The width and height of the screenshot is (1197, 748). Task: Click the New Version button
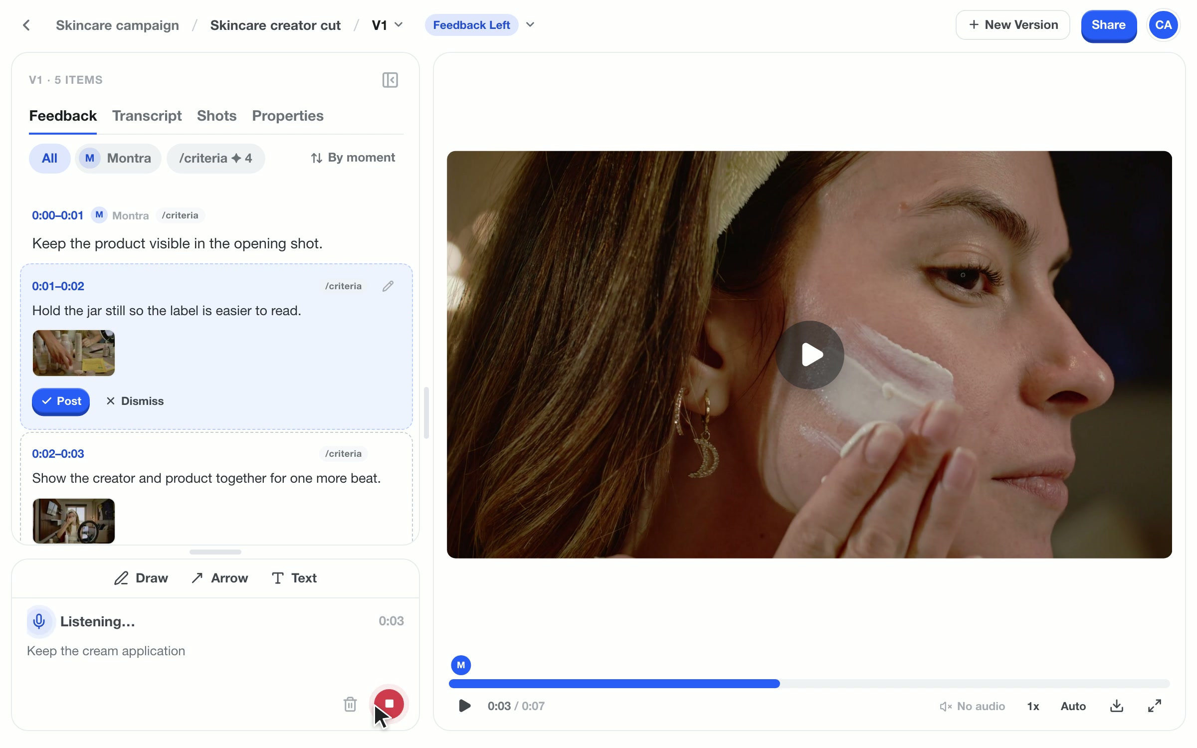(1012, 25)
